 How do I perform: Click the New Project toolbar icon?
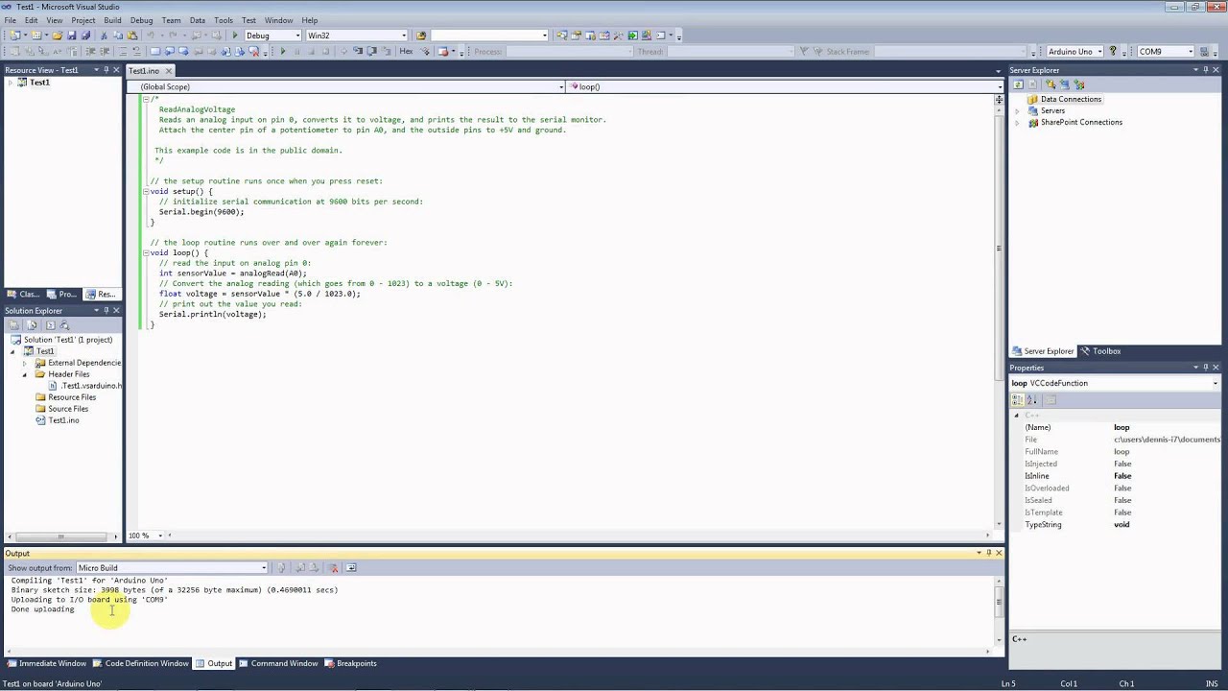[14, 36]
